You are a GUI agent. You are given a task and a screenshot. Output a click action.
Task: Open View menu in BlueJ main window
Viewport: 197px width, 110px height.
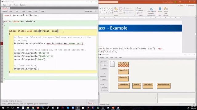pyautogui.click(x=116, y=57)
